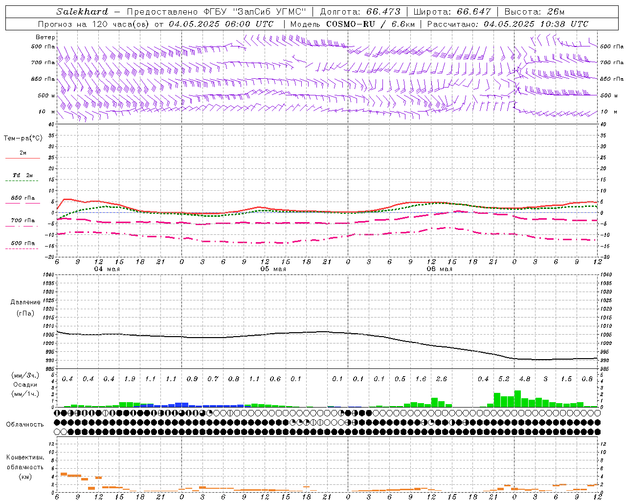Image resolution: width=626 pixels, height=501 pixels.
Task: Click the 4.8 precipitation total
Action: pyautogui.click(x=525, y=379)
